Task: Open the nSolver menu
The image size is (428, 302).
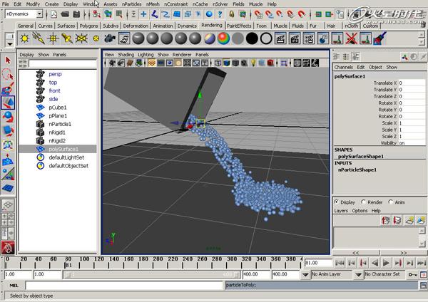Action: tap(220, 4)
